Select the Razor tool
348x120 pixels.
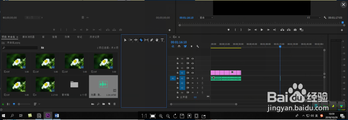click(141, 40)
